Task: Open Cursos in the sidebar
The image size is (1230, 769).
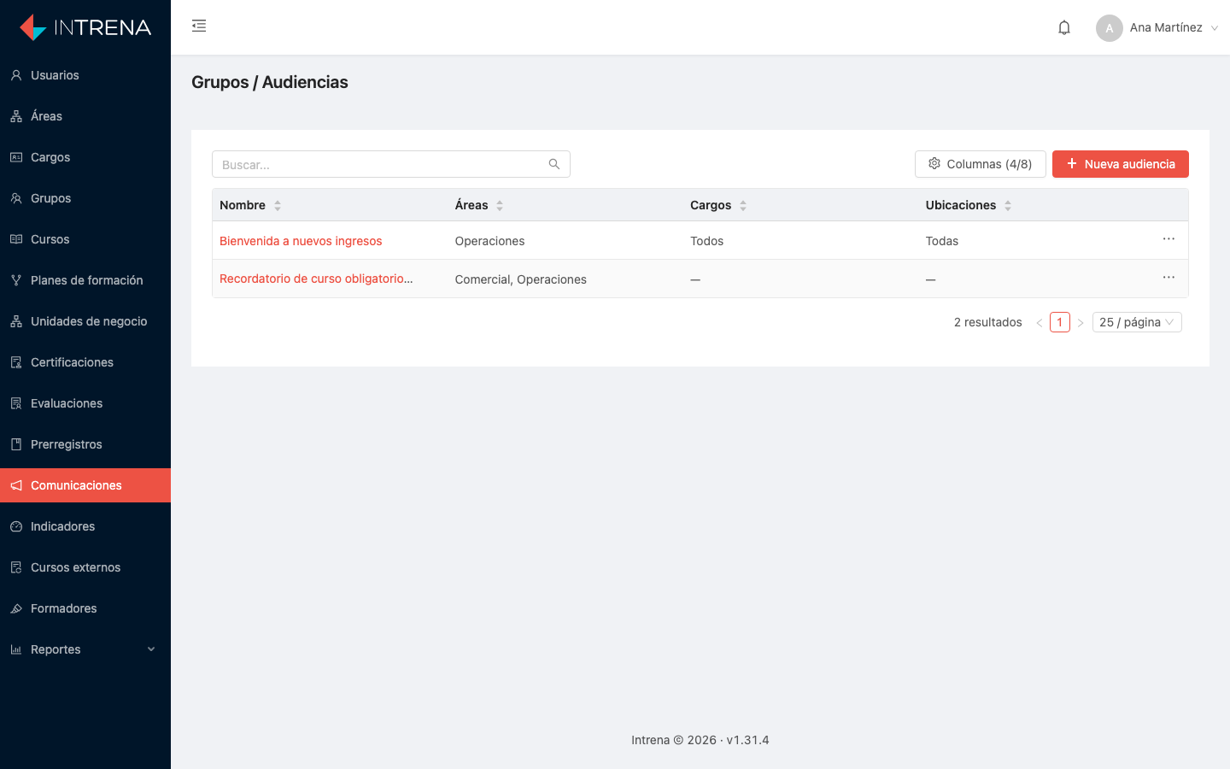Action: coord(85,239)
